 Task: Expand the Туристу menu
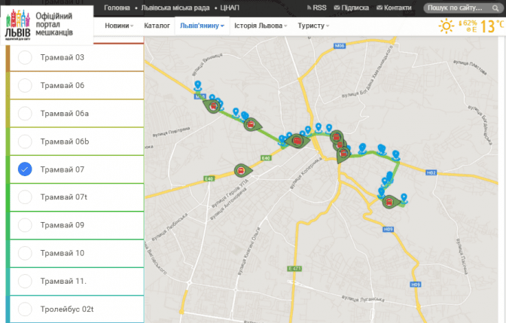coord(314,26)
